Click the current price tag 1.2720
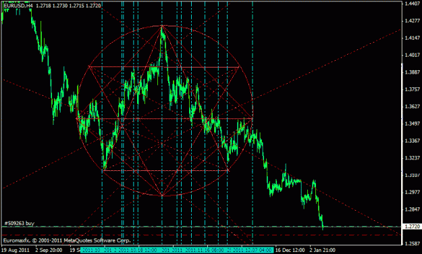 pyautogui.click(x=412, y=226)
